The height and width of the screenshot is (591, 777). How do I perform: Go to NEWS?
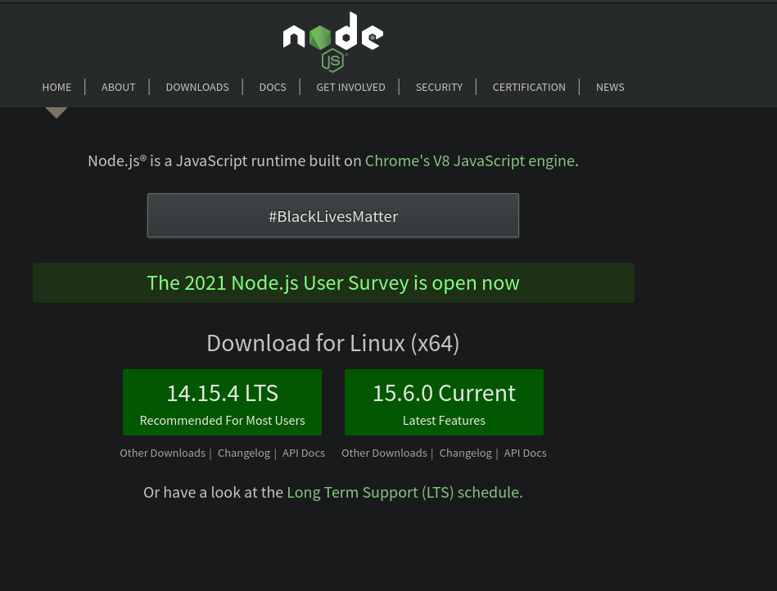tap(610, 88)
